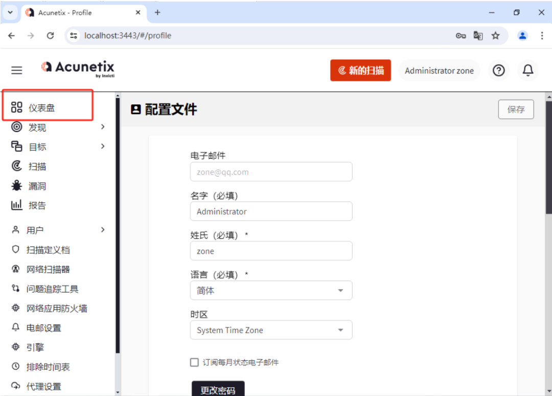
Task: Open the 语言 language dropdown
Action: (x=271, y=290)
